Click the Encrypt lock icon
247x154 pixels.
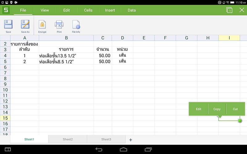tap(42, 24)
